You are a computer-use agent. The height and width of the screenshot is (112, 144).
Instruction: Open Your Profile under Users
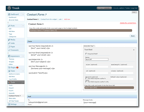pyautogui.click(x=13, y=79)
